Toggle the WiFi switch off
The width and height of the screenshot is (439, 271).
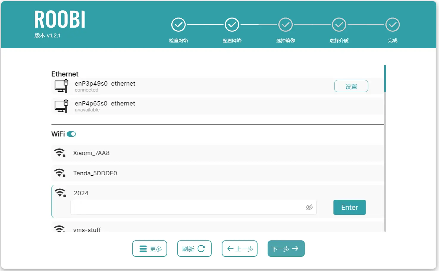tap(71, 134)
